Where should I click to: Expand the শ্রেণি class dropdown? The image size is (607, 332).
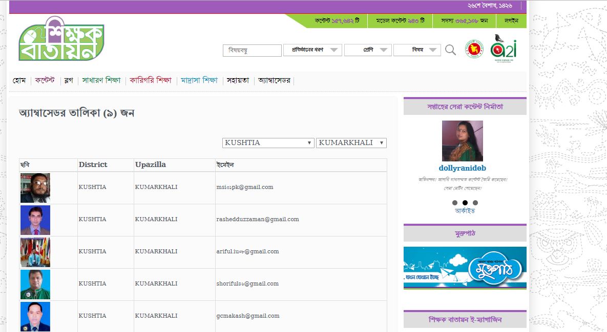click(x=368, y=50)
